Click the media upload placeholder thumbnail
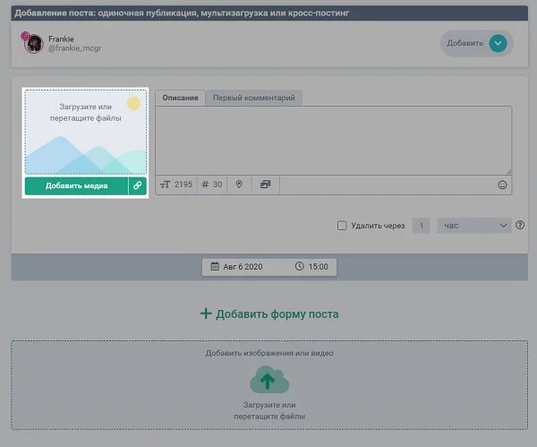 coord(85,133)
